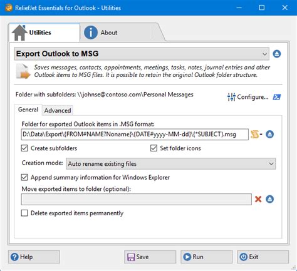Expand the Export Outlook to MSG dropdown

pyautogui.click(x=142, y=54)
